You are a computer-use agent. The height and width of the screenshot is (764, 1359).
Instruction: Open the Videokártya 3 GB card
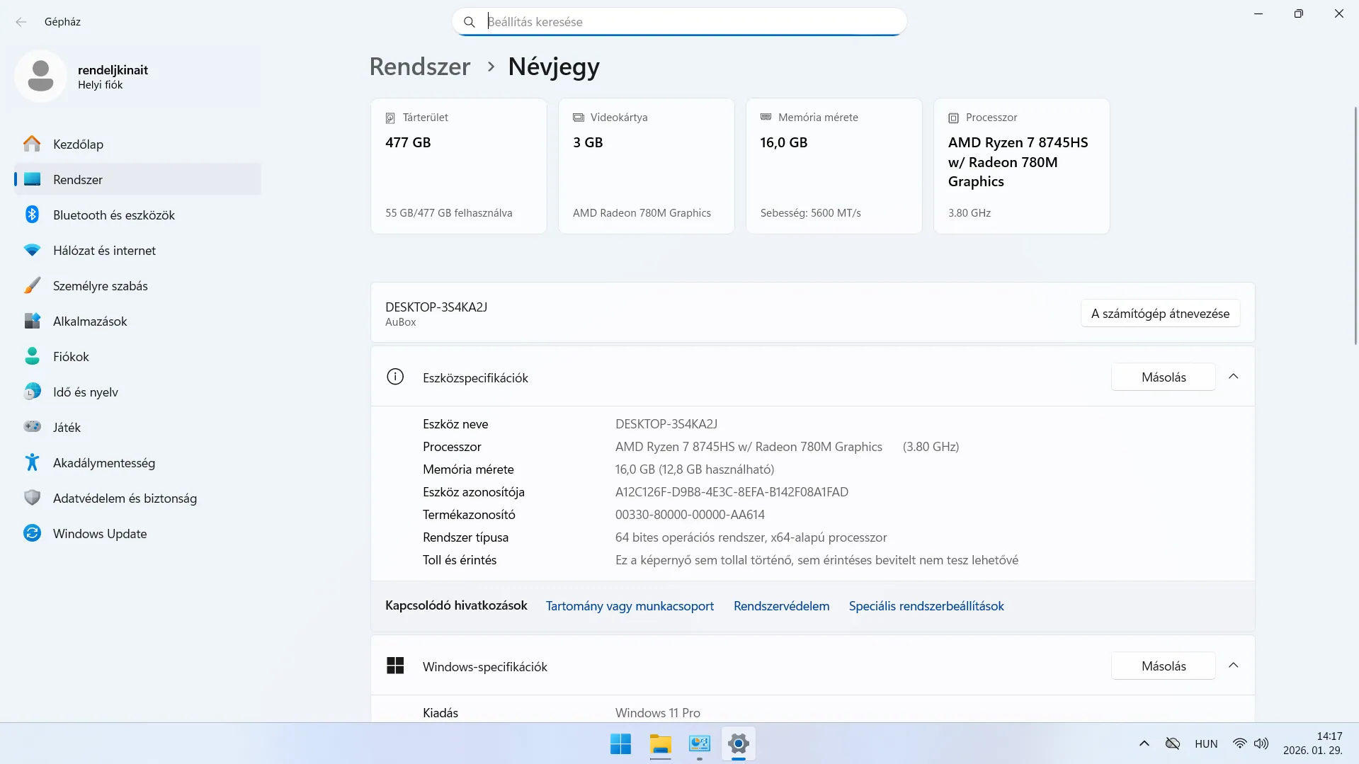click(646, 166)
